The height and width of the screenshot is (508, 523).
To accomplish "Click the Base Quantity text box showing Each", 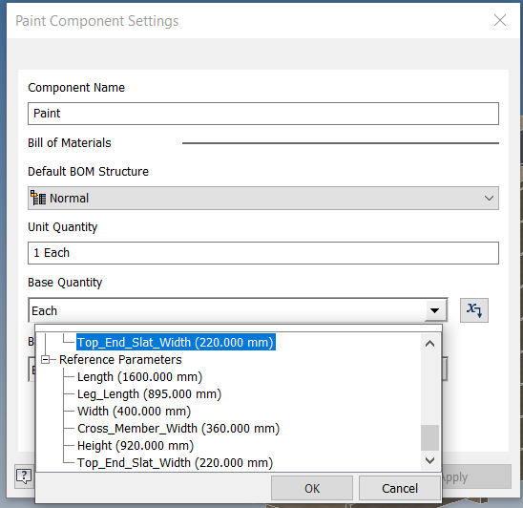I will (227, 310).
